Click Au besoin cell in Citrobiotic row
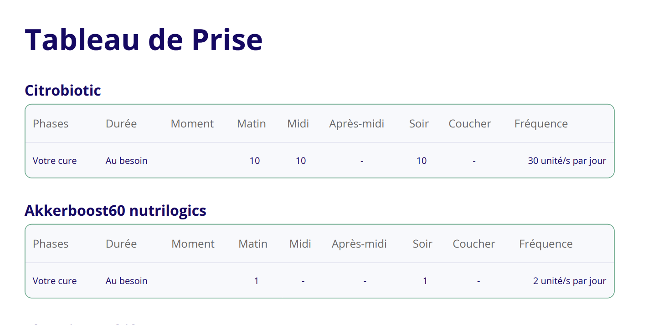Viewport: 648px width, 325px height. click(127, 161)
